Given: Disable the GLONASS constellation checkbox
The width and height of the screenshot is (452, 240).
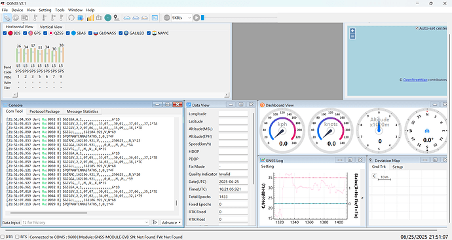Looking at the screenshot, I should pyautogui.click(x=90, y=33).
